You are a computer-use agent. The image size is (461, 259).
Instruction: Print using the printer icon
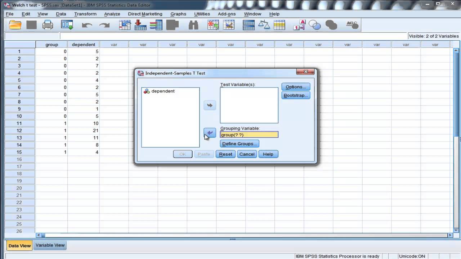point(48,25)
